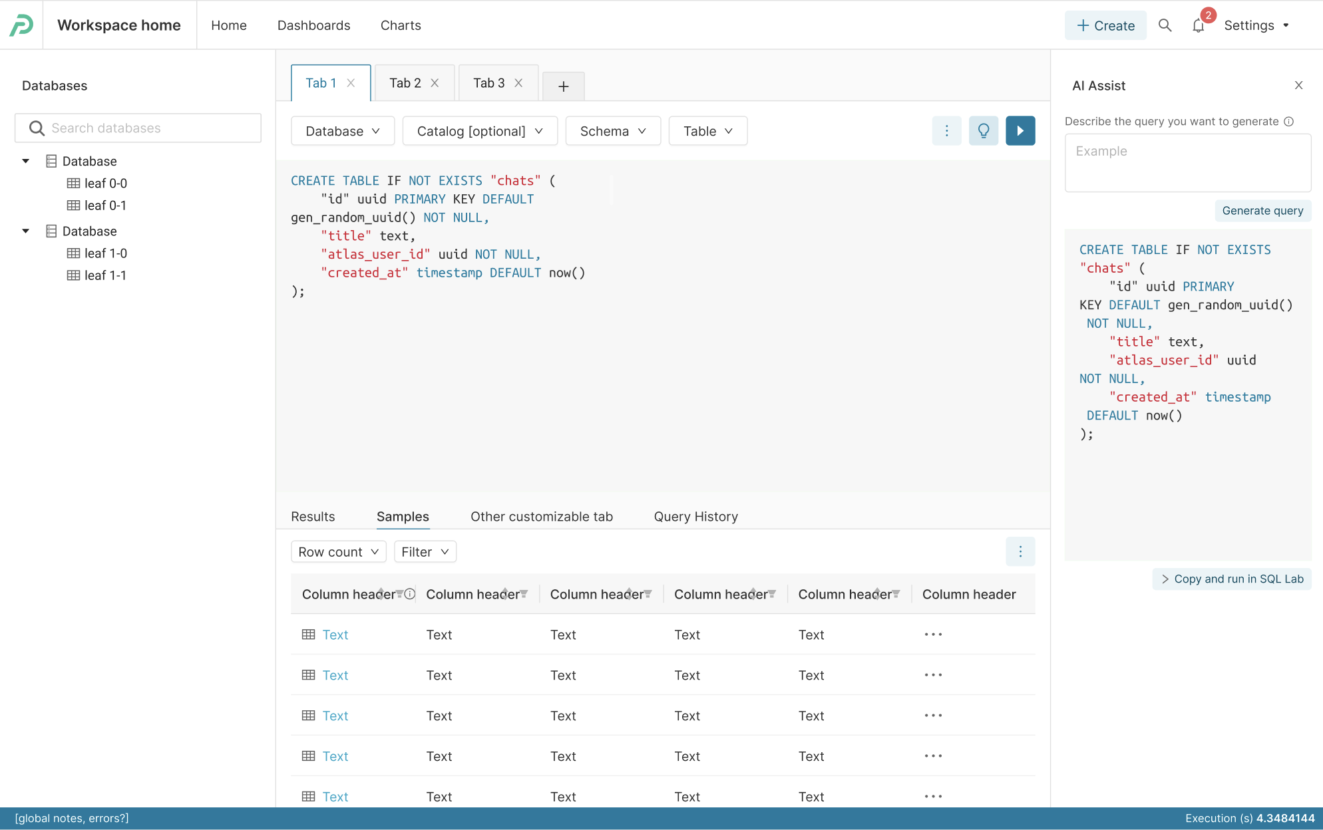Viewport: 1323px width, 830px height.
Task: Click the green Preset logo icon
Action: pyautogui.click(x=21, y=25)
